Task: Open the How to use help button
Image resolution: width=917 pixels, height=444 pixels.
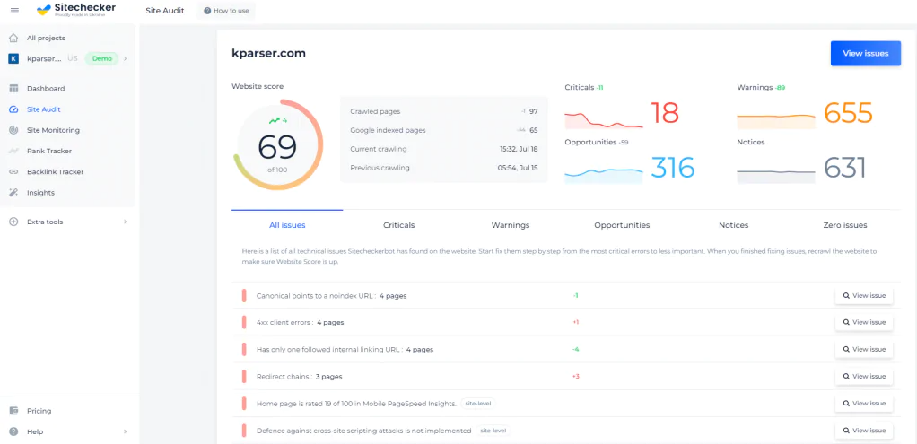Action: point(226,11)
